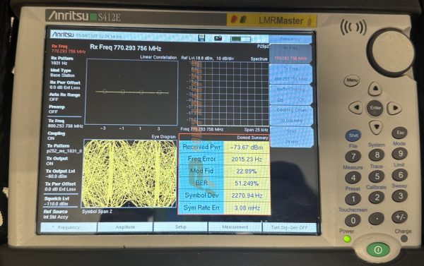Select the Tx Freq softkey on the right

pos(291,74)
